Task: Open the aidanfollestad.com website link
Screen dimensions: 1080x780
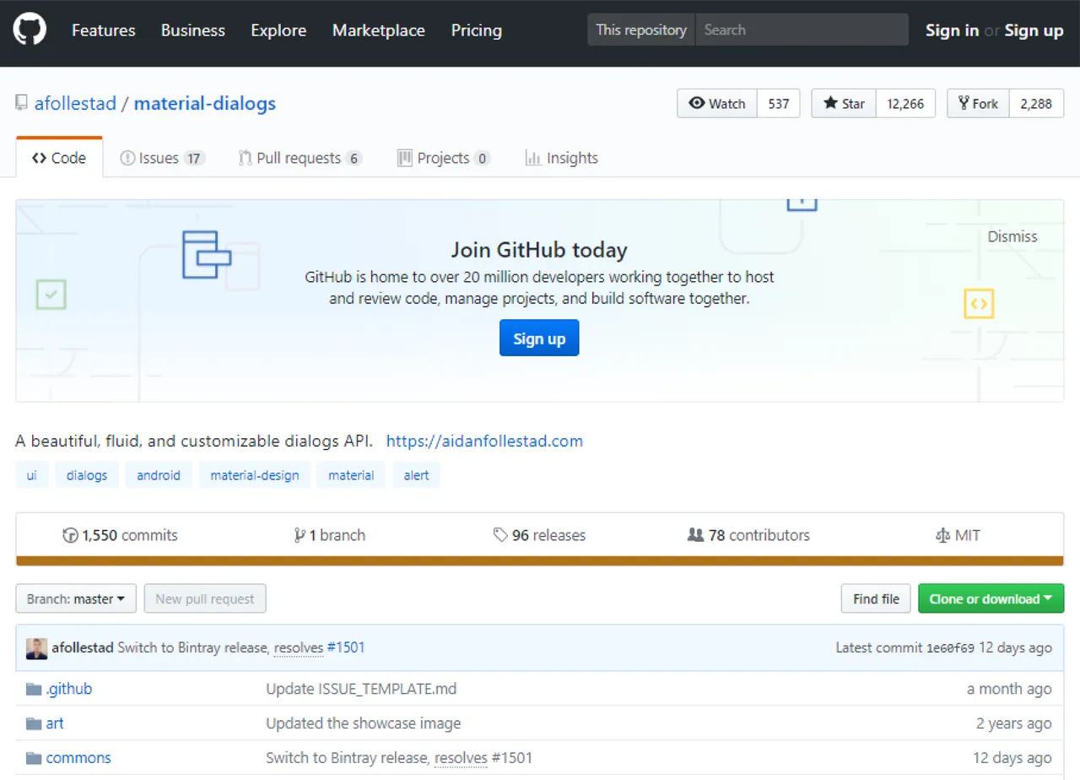Action: tap(484, 441)
